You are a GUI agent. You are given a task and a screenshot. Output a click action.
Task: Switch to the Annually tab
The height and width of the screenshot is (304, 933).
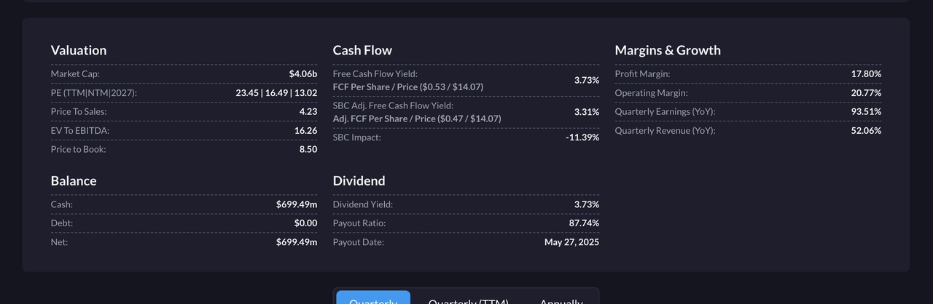pos(561,299)
